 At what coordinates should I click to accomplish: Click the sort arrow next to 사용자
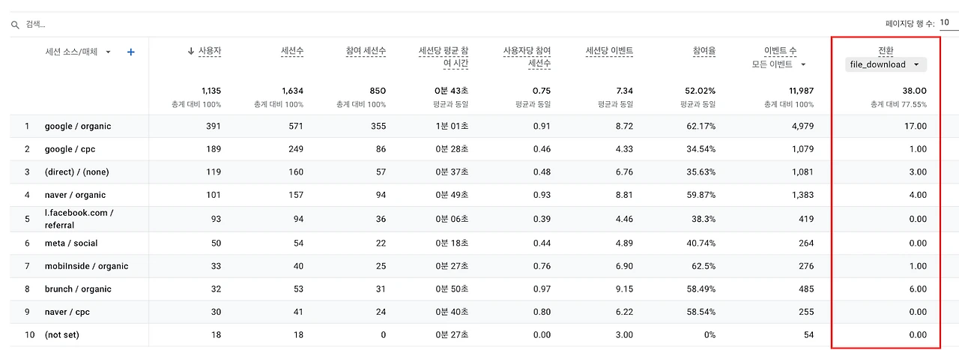pyautogui.click(x=191, y=51)
